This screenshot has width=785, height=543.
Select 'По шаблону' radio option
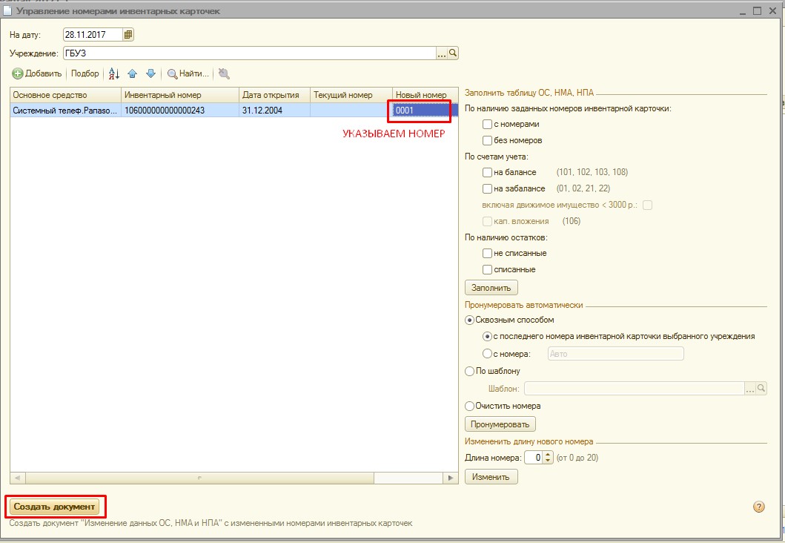click(x=468, y=371)
